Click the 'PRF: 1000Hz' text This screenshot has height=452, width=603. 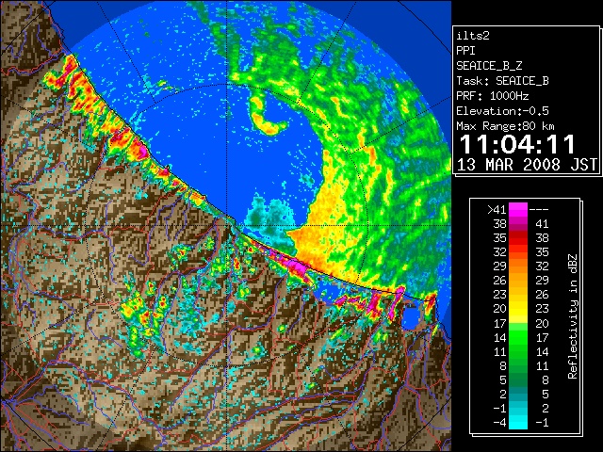click(493, 96)
